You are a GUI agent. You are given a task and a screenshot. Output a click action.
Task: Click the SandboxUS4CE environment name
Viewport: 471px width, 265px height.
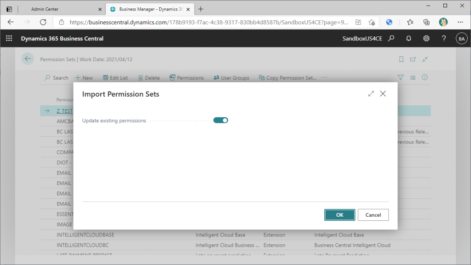pos(362,39)
